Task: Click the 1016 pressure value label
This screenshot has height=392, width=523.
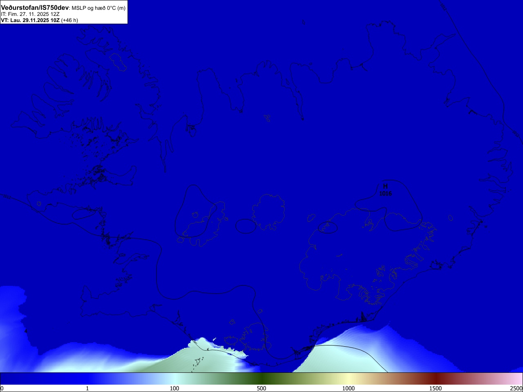Action: click(385, 194)
